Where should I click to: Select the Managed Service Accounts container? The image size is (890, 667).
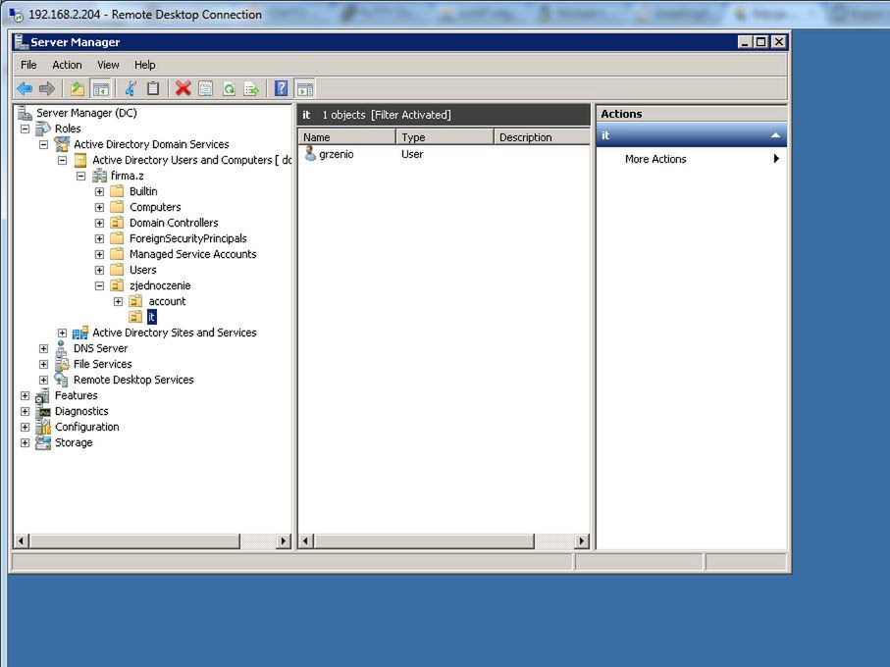[192, 254]
